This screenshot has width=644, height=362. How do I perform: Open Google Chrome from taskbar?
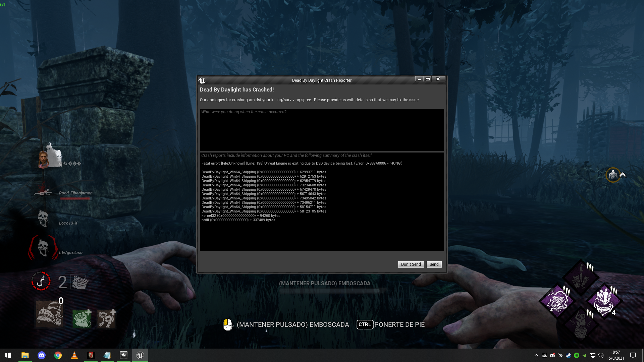point(58,355)
